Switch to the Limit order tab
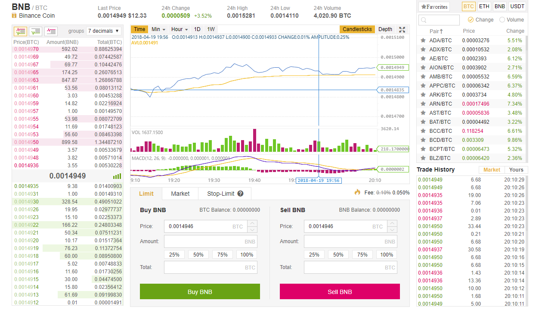This screenshot has height=313, width=542. click(x=146, y=194)
